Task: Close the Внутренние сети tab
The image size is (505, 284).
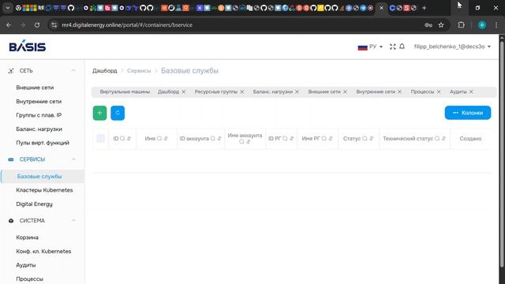Action: [399, 92]
